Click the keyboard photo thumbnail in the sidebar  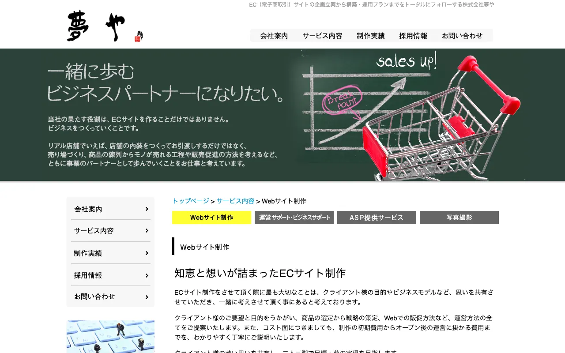[110, 337]
